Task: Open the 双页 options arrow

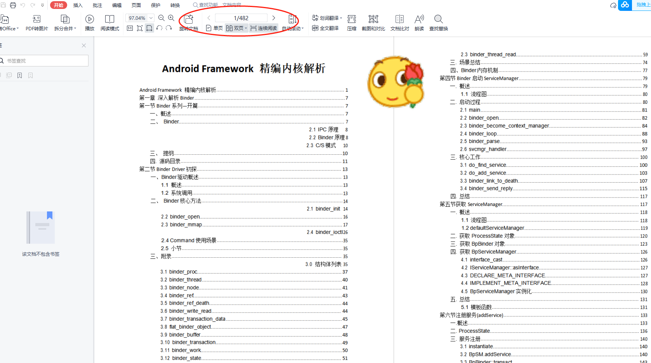Action: [246, 28]
